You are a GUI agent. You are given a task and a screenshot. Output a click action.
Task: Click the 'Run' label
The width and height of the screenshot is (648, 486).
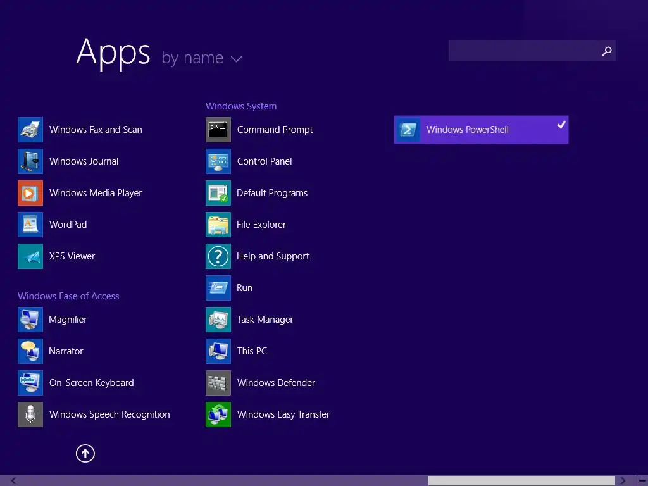244,288
